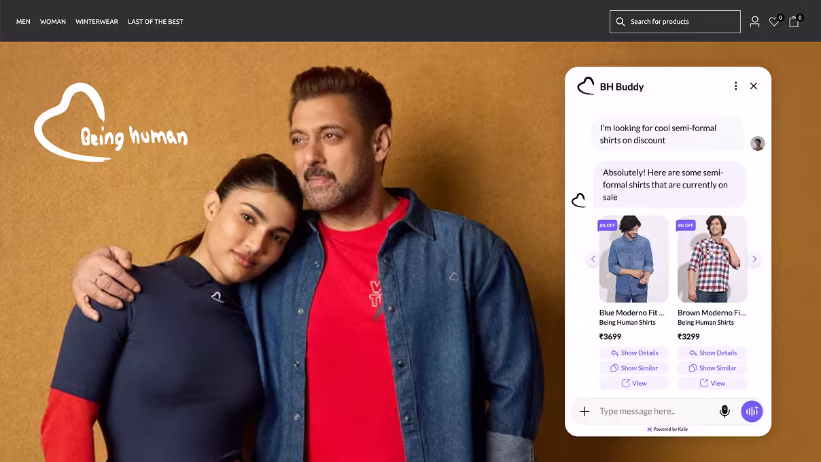This screenshot has width=821, height=462.
Task: Show Details for Blue Moderno Fit shirt
Action: [x=634, y=353]
